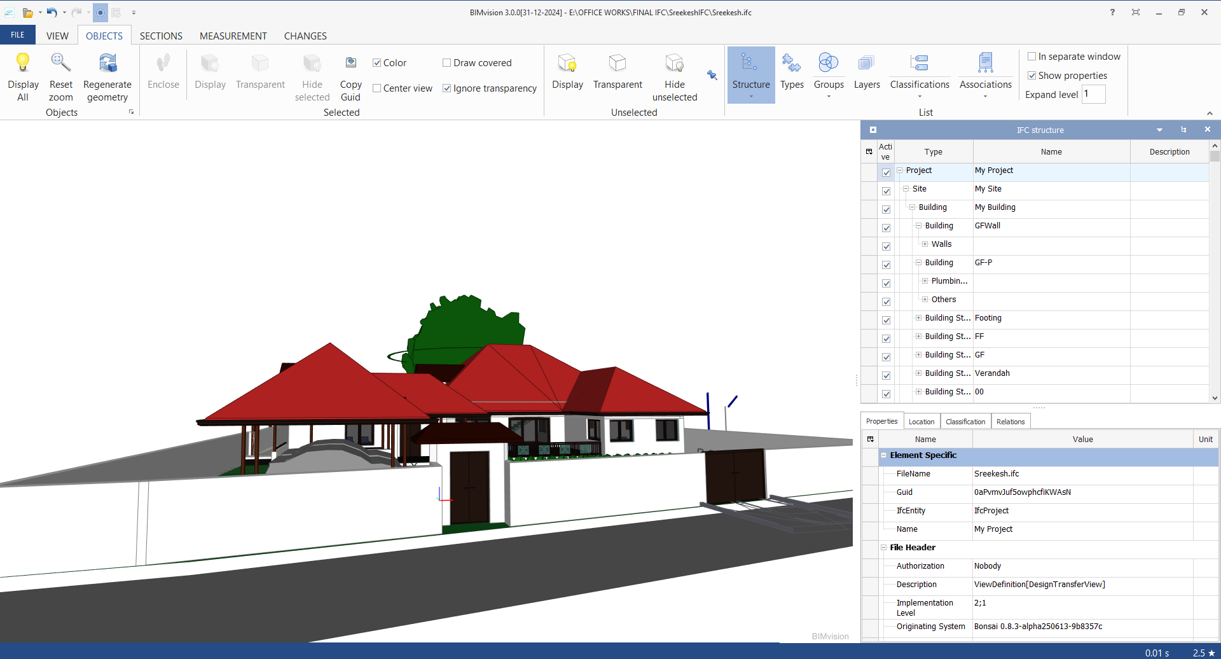The width and height of the screenshot is (1221, 659).
Task: Click the rating star in status bar
Action: pyautogui.click(x=1211, y=653)
